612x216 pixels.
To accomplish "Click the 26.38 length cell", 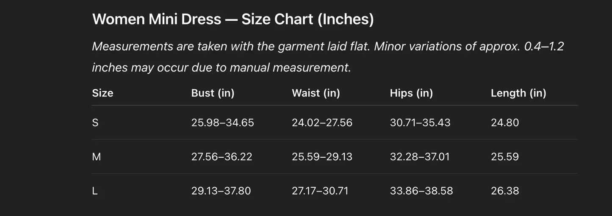I will pyautogui.click(x=505, y=191).
